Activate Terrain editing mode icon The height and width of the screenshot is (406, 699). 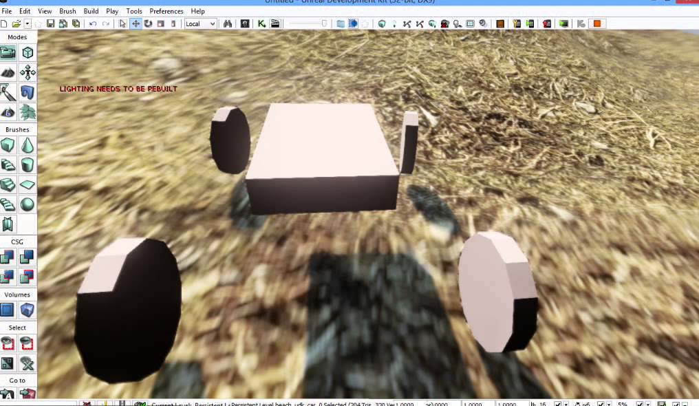pos(8,73)
